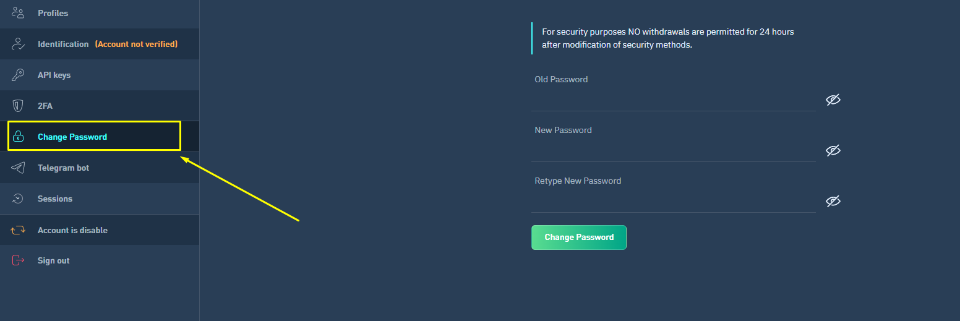The image size is (960, 321).
Task: Focus the Retype New Password input field
Action: coord(674,201)
